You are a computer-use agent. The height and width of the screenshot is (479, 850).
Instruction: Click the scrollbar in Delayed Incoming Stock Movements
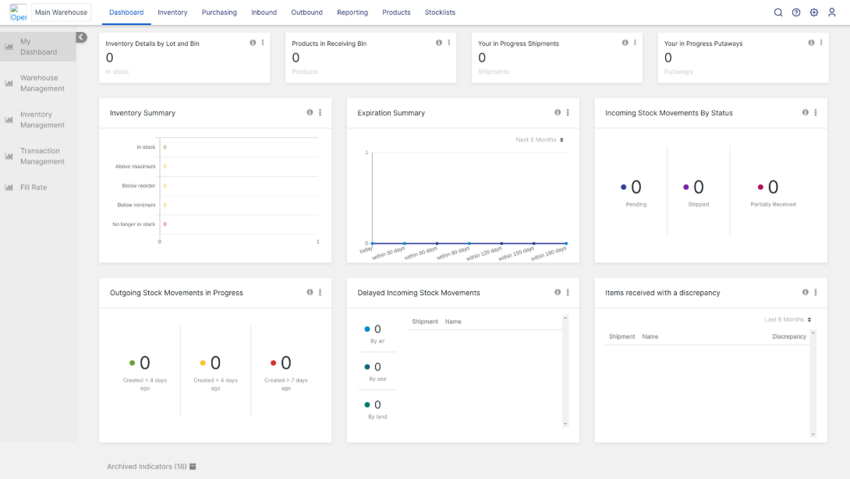pyautogui.click(x=565, y=371)
